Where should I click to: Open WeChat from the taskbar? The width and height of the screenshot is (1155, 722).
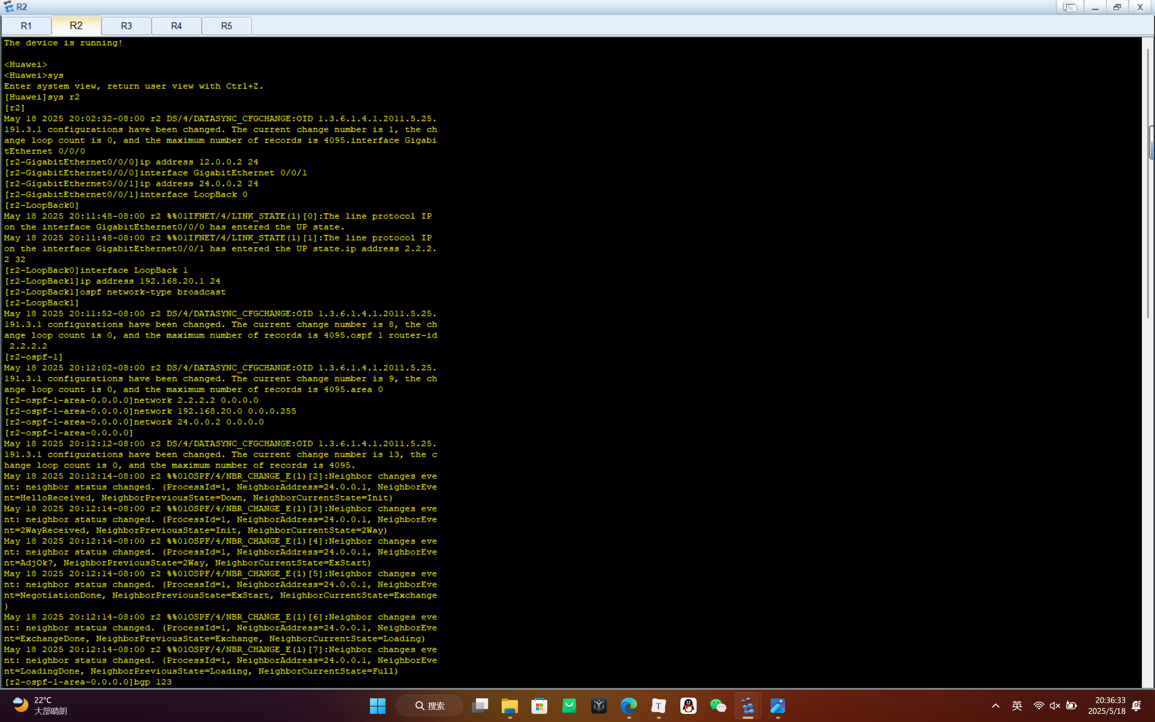pyautogui.click(x=718, y=706)
